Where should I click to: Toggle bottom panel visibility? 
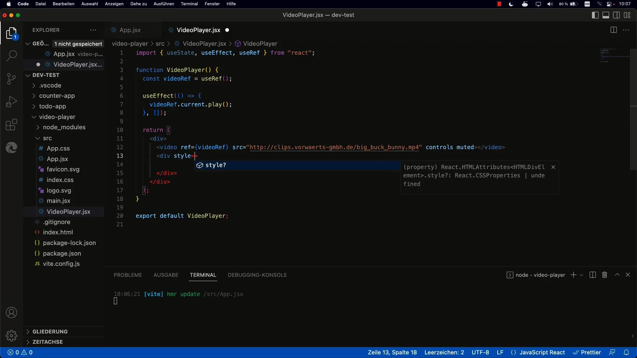(606, 15)
